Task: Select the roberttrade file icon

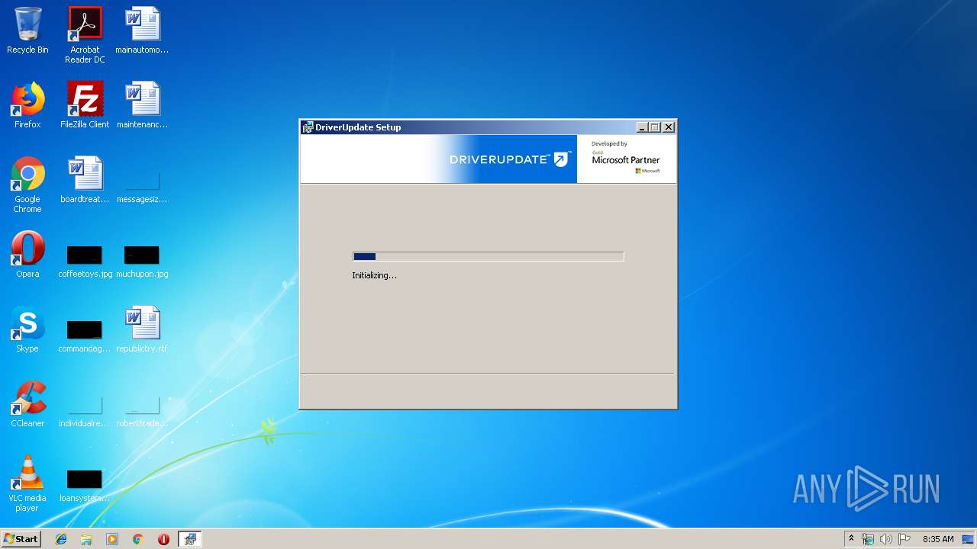Action: tap(142, 411)
